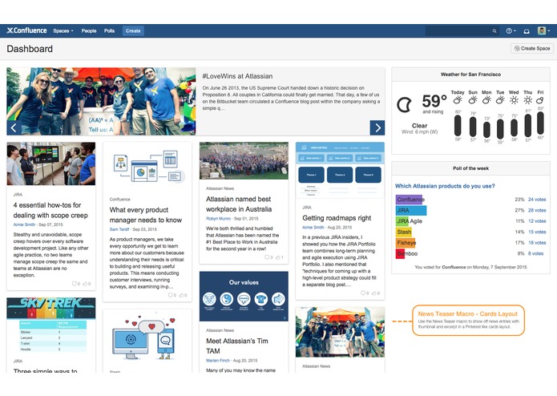557x396 pixels.
Task: Open the user avatar menu
Action: pos(543,31)
